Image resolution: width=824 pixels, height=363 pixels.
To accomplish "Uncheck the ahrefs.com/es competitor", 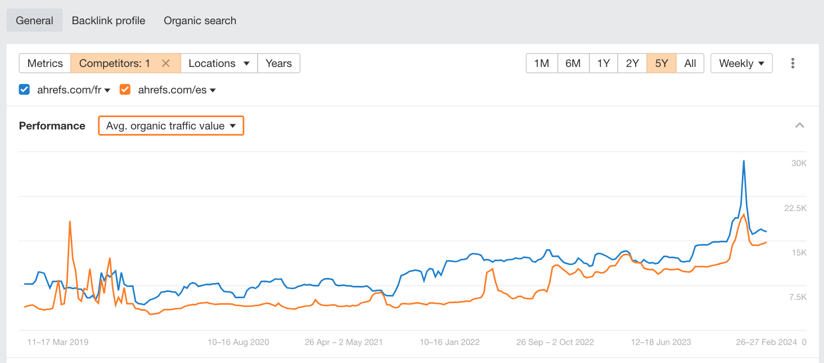I will [x=124, y=89].
